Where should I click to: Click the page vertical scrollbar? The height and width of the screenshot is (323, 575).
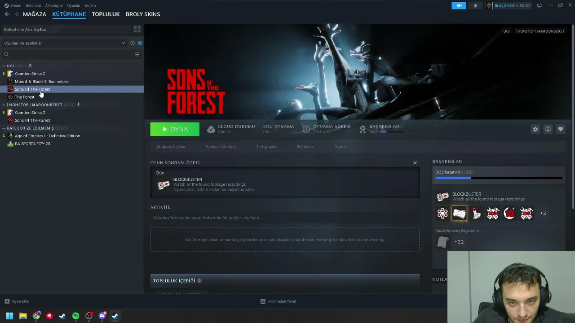click(x=573, y=117)
